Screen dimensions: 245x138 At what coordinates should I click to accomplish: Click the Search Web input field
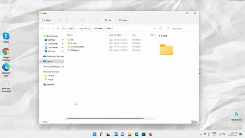point(181,28)
